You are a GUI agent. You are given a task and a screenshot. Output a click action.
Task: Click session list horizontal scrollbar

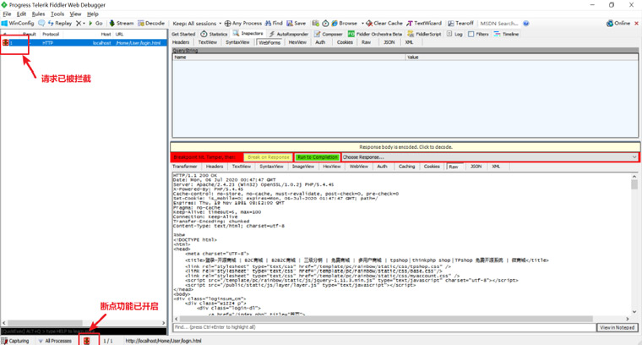pos(84,323)
